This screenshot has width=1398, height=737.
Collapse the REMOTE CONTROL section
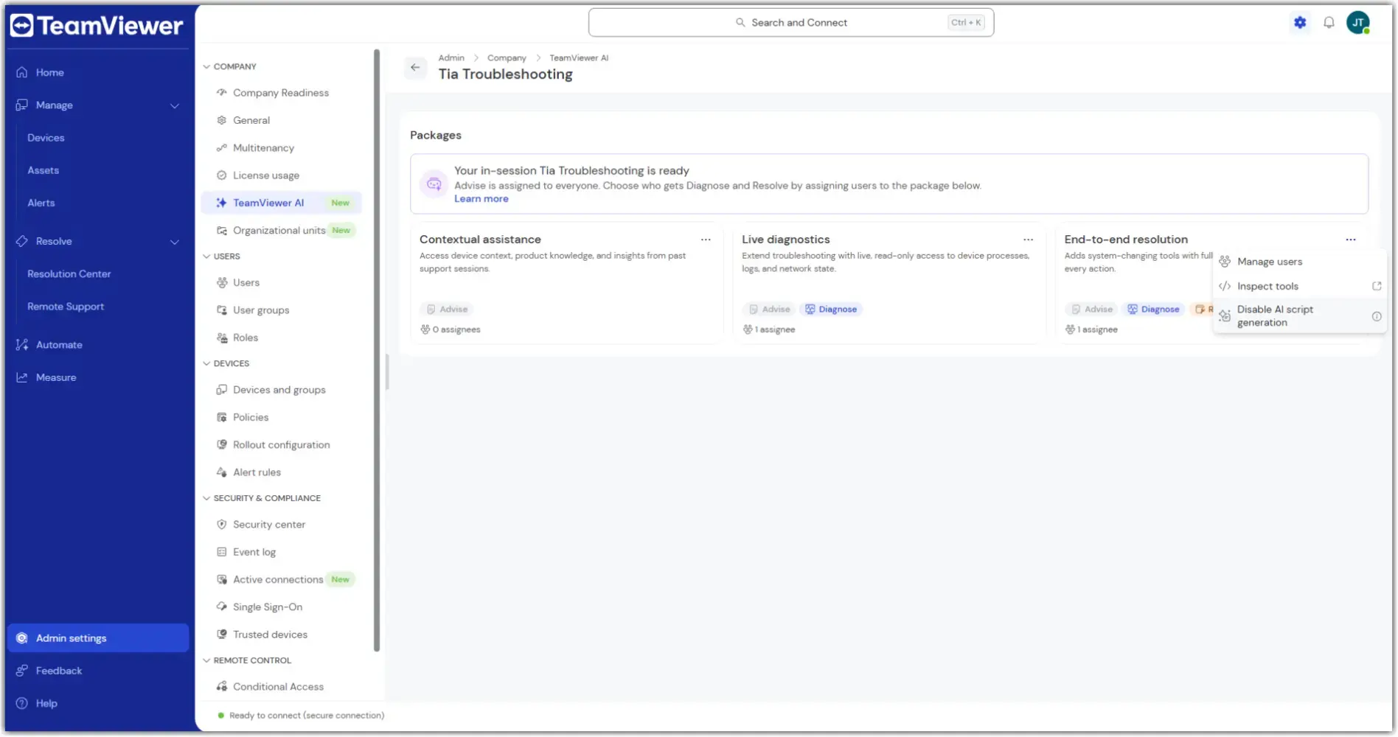click(206, 660)
